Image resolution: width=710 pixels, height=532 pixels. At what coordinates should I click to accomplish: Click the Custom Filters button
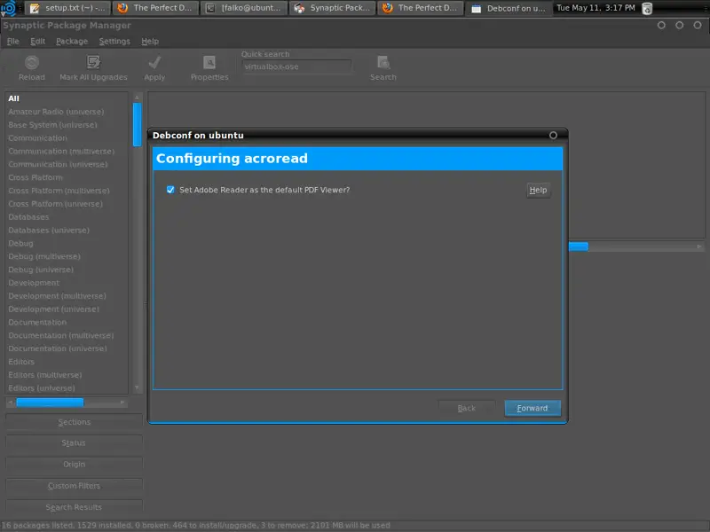[75, 486]
